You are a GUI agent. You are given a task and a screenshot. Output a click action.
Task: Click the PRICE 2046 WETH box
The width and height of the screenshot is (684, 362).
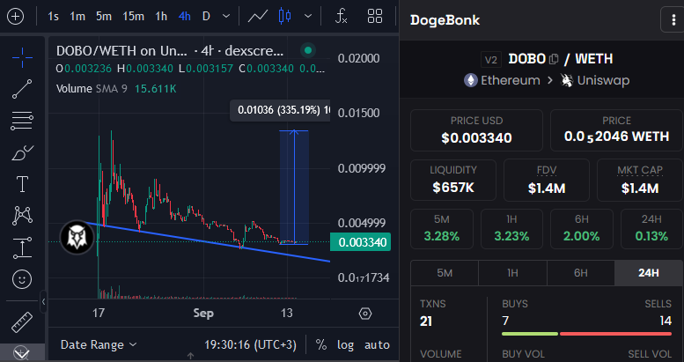pyautogui.click(x=616, y=130)
